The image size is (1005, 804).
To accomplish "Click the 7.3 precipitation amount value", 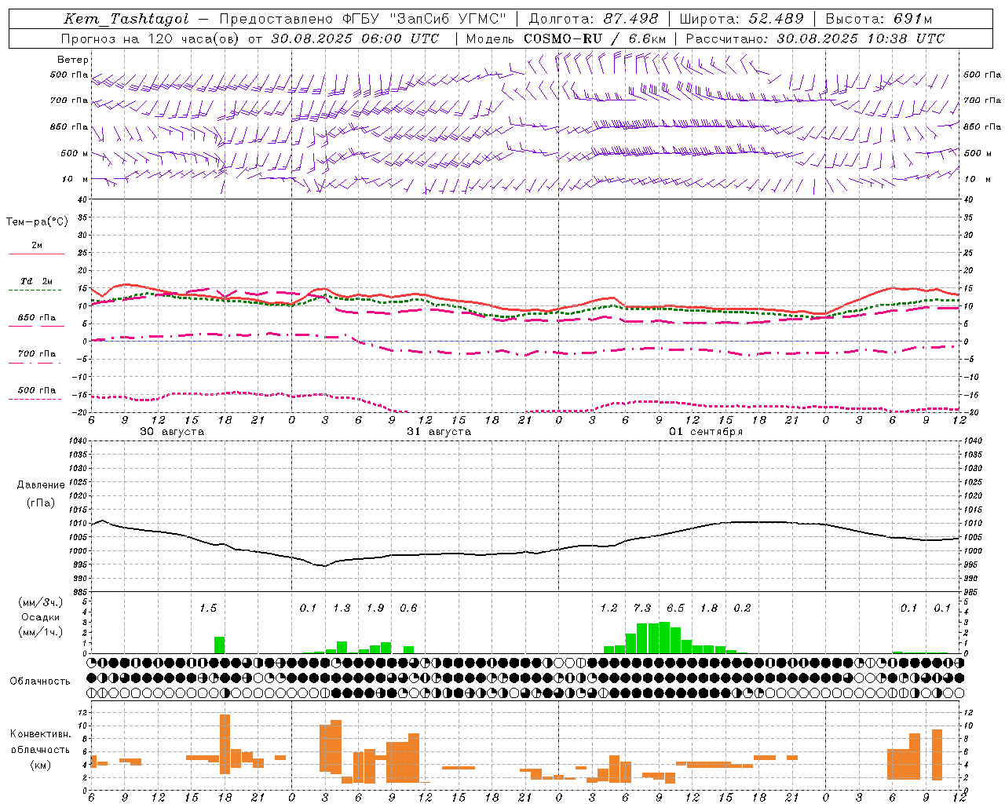I will [x=642, y=608].
